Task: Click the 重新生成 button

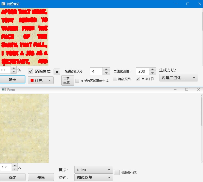Action: [x=68, y=80]
